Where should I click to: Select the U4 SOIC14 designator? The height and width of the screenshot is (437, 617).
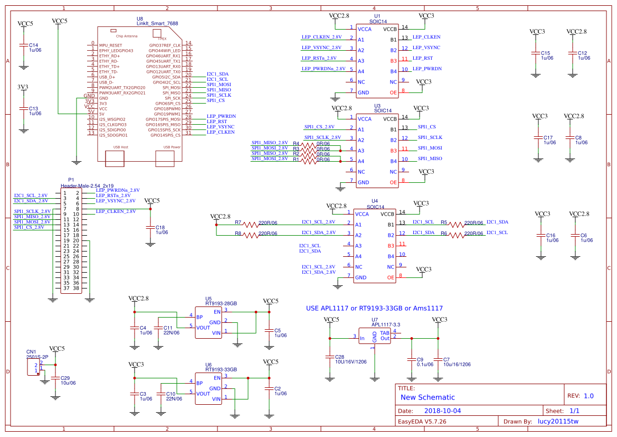point(375,204)
